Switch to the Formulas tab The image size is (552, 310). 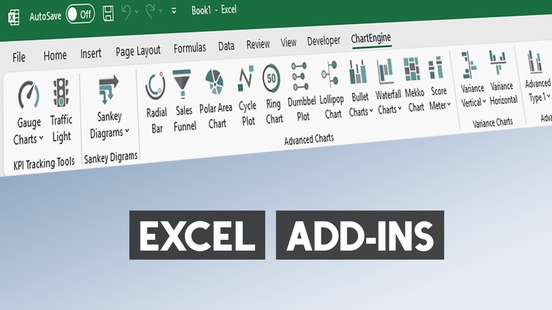coord(190,48)
